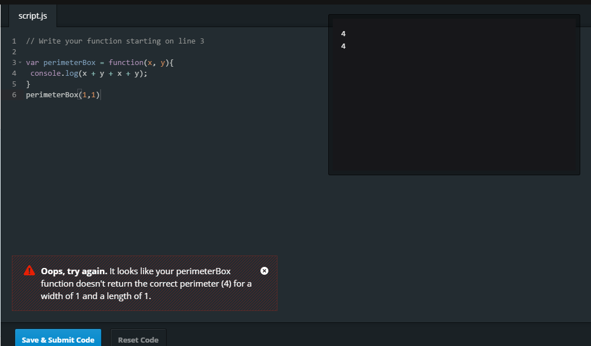Click the closing brace on line 5
This screenshot has height=346, width=591.
pyautogui.click(x=28, y=84)
